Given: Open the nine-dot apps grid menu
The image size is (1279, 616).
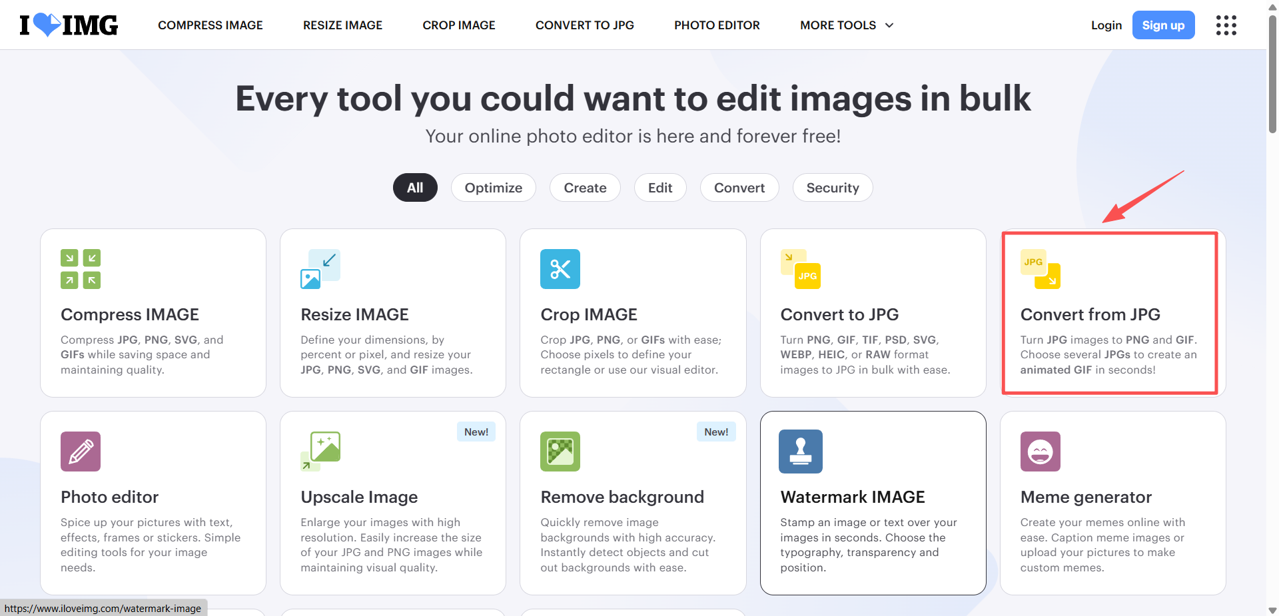Looking at the screenshot, I should pyautogui.click(x=1226, y=25).
